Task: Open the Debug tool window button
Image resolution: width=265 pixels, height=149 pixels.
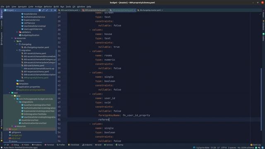Action: coord(15,145)
